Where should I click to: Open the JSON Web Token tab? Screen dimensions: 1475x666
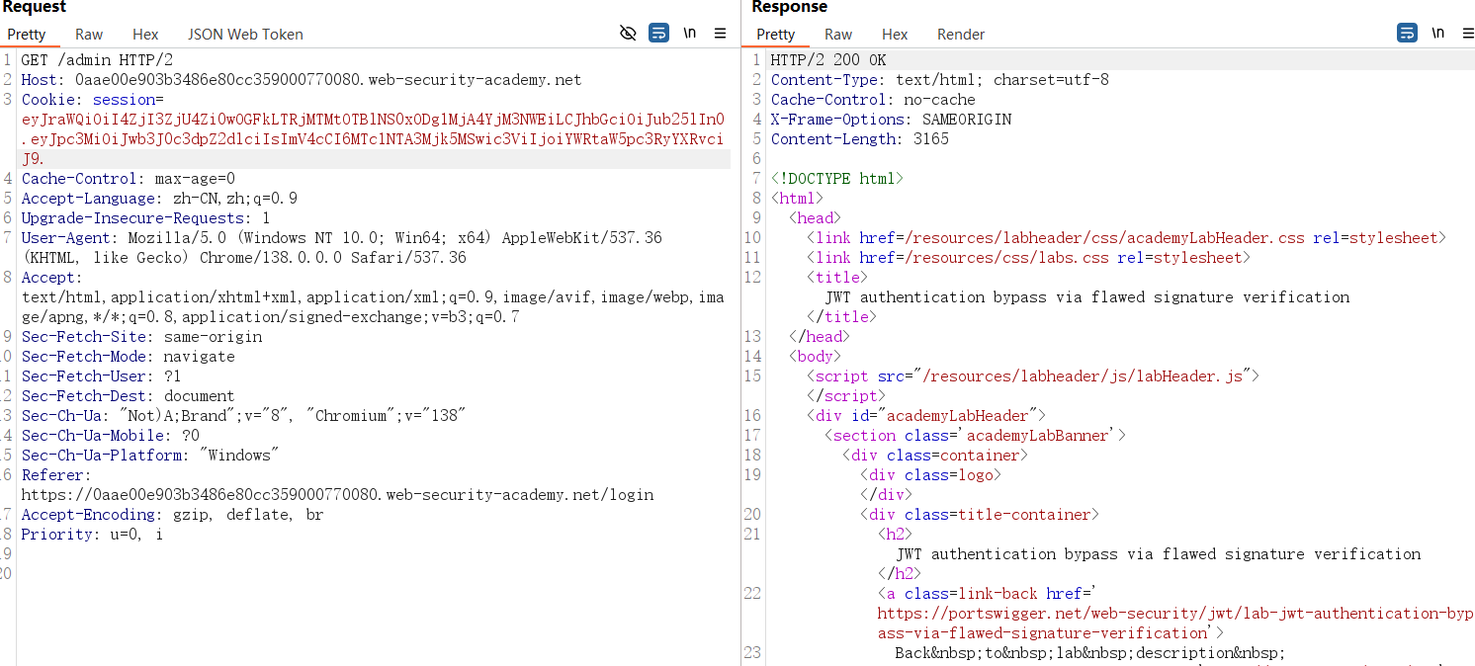pyautogui.click(x=245, y=35)
